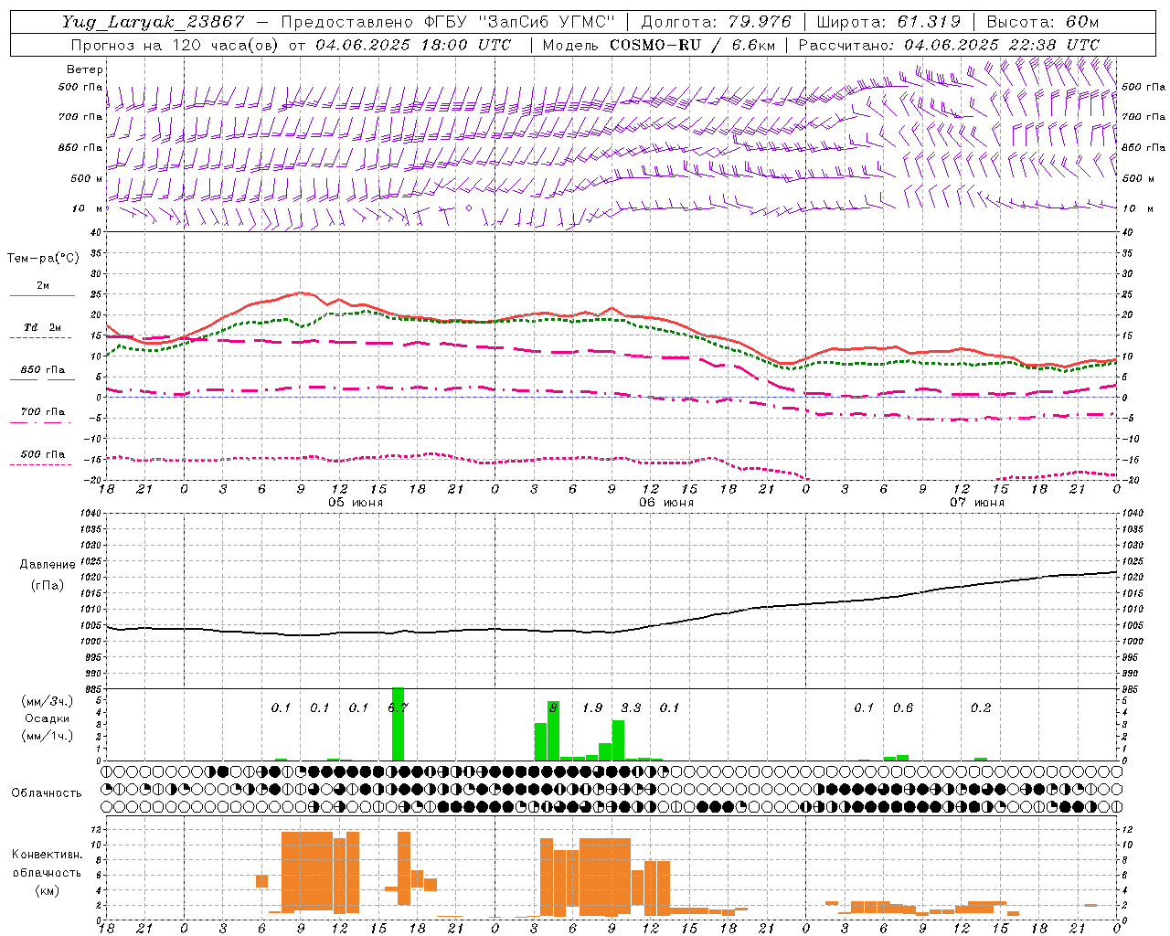Click the "Широта: 61.319" header text
The height and width of the screenshot is (936, 1170).
coord(888,22)
